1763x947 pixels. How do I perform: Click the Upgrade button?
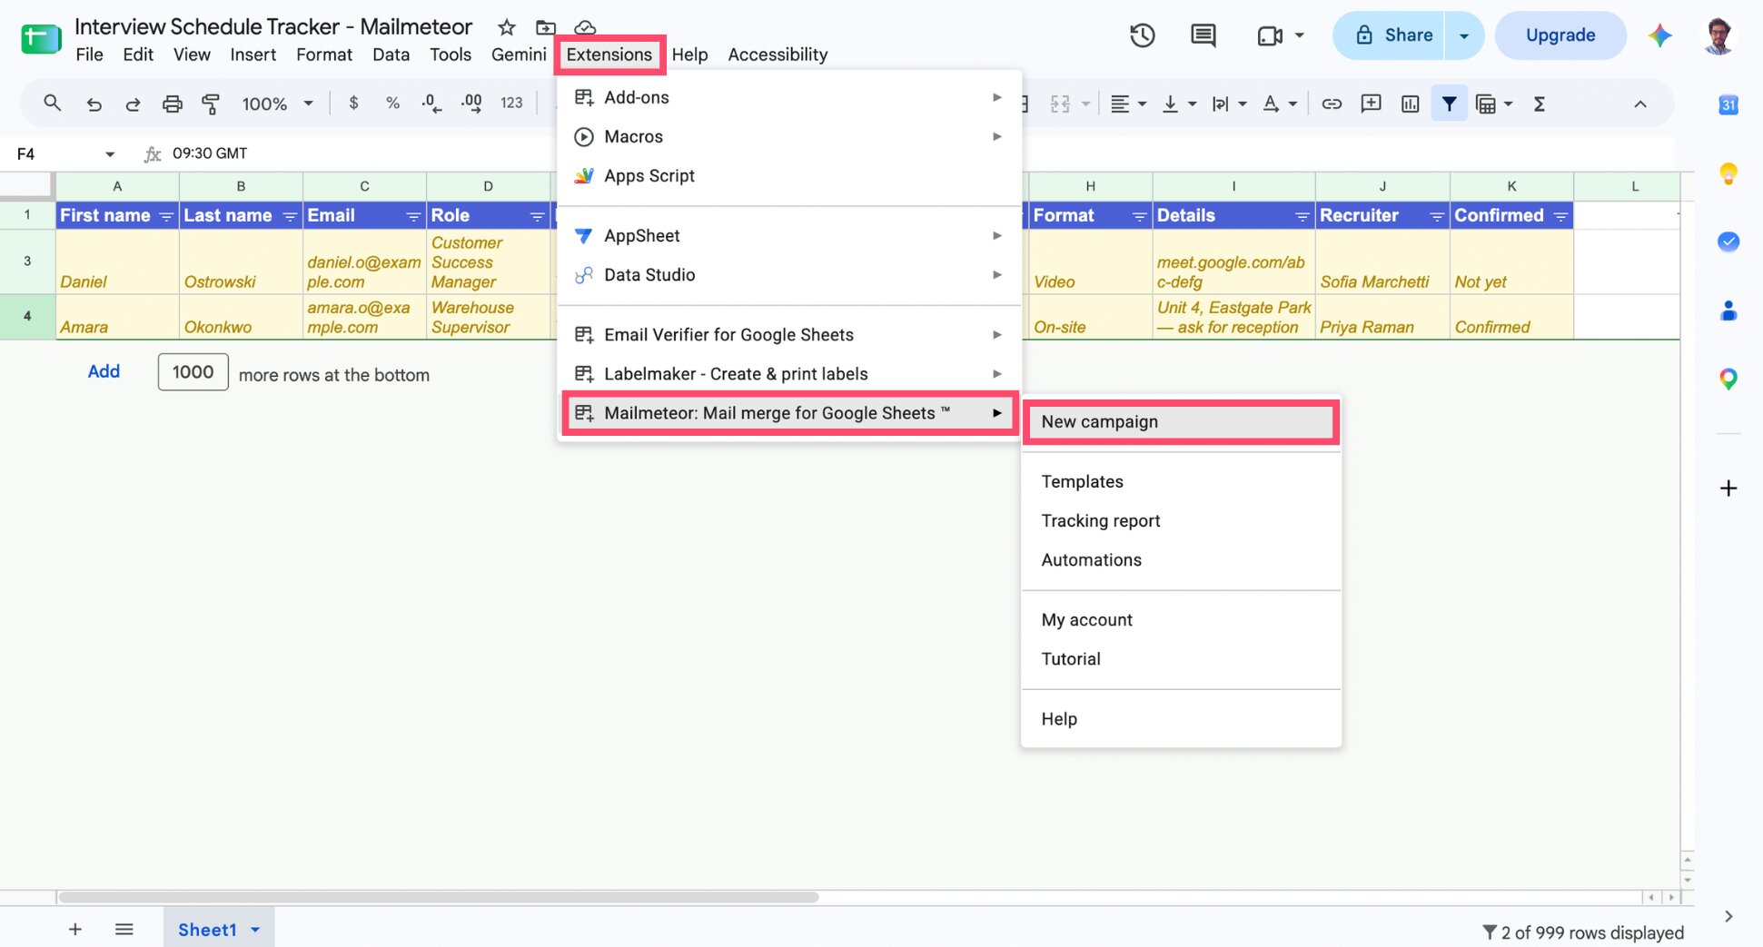point(1560,35)
